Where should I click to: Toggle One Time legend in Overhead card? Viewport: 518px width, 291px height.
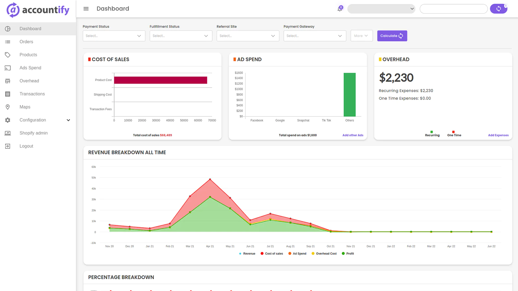tap(454, 134)
